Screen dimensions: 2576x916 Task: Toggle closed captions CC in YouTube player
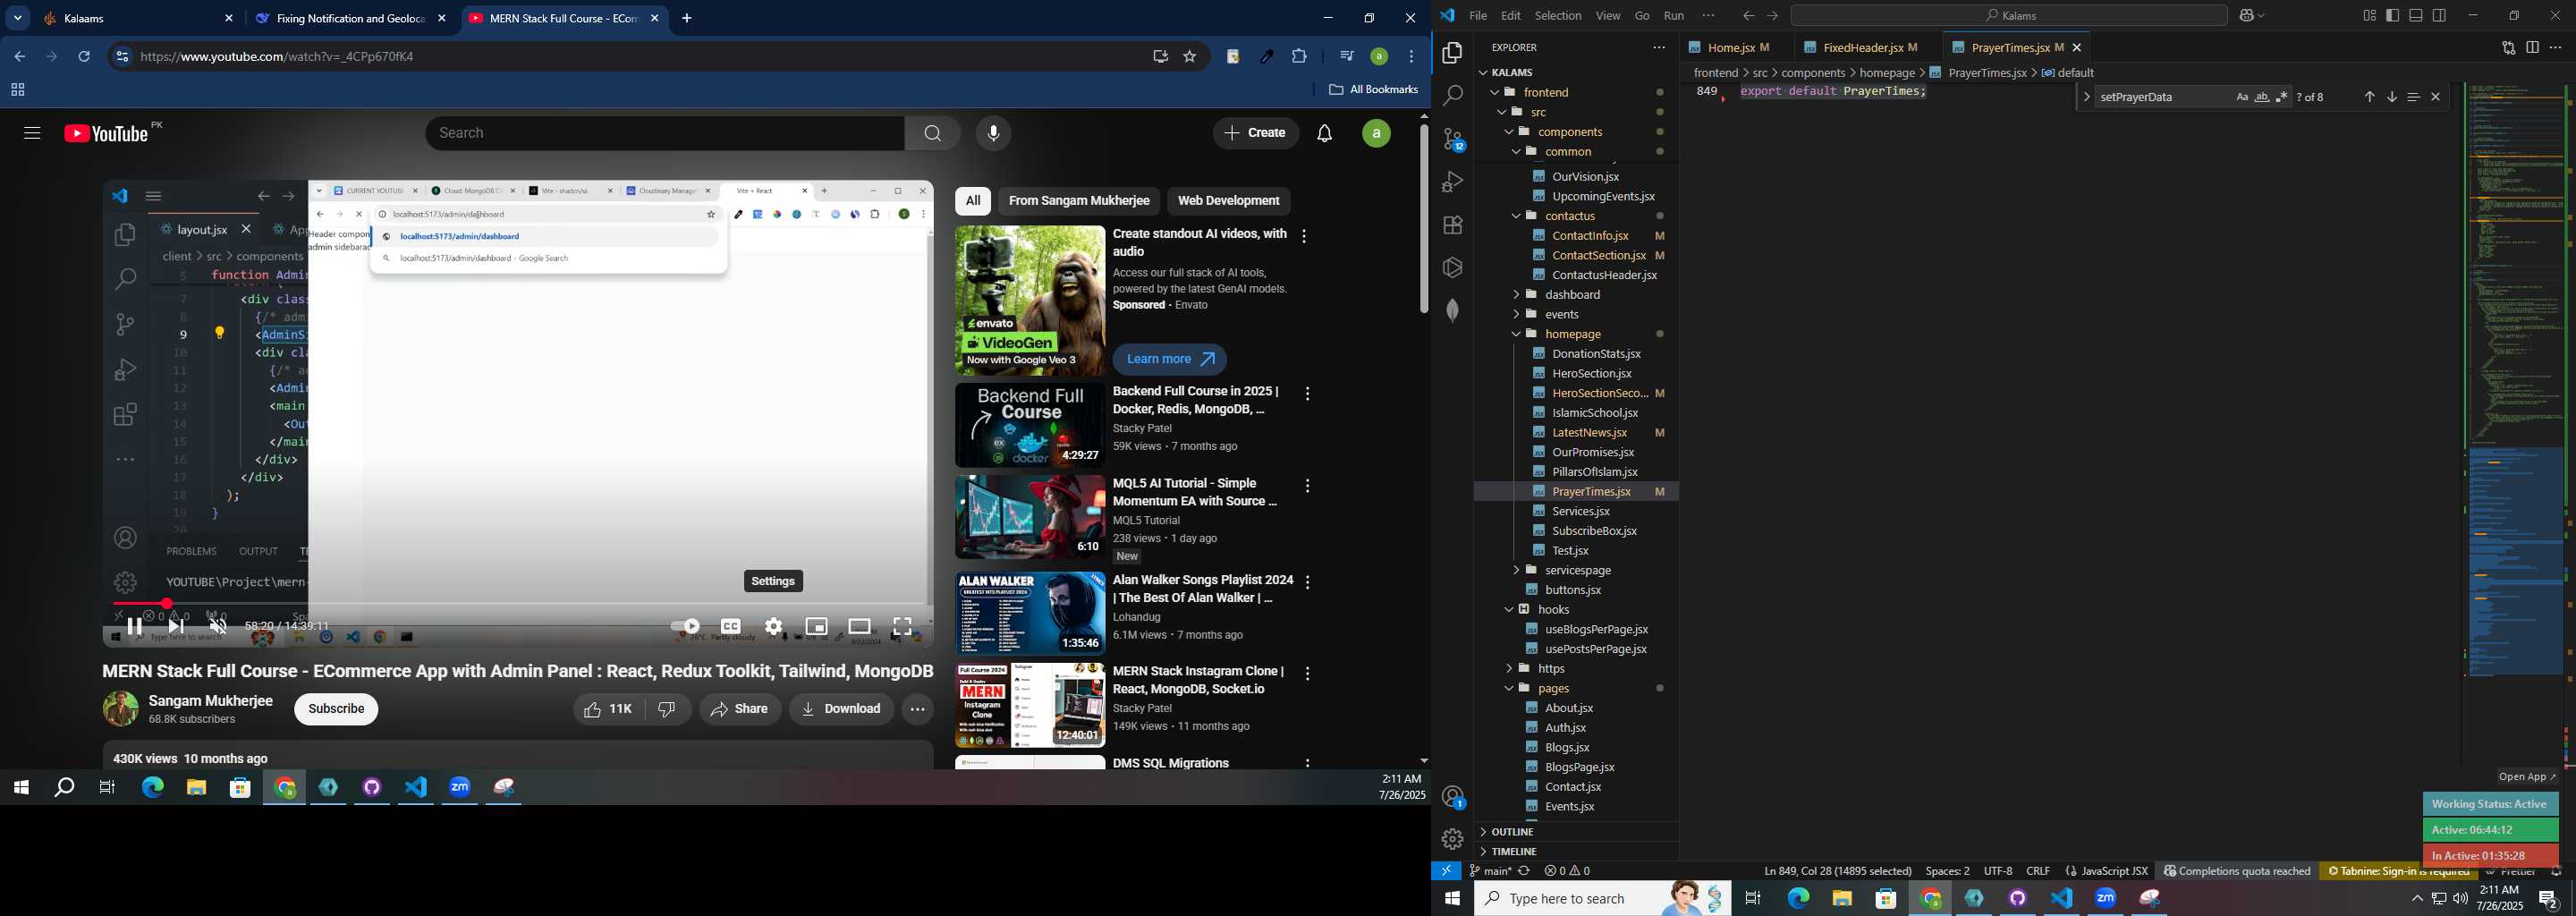coord(731,627)
